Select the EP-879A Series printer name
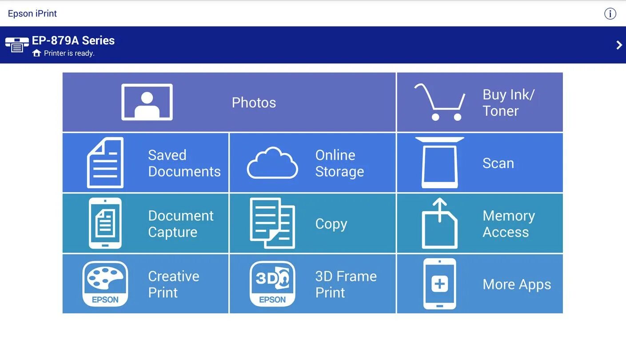The width and height of the screenshot is (626, 355). click(x=73, y=40)
